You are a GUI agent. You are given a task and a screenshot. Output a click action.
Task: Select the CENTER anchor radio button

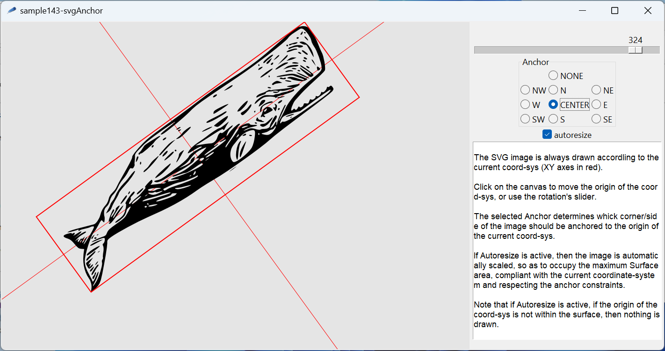tap(569, 105)
